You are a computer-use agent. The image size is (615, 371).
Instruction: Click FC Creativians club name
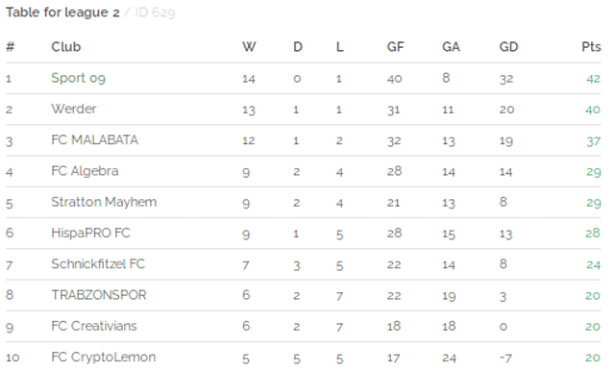[94, 326]
